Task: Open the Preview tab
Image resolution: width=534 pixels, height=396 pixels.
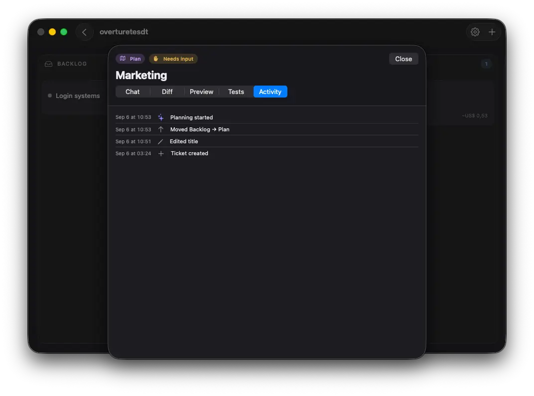Action: (x=202, y=92)
